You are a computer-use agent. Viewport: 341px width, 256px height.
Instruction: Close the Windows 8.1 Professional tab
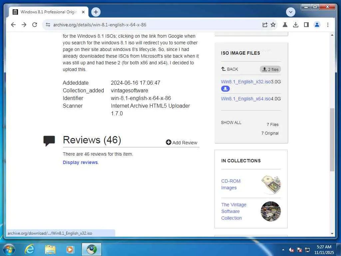[x=83, y=12]
